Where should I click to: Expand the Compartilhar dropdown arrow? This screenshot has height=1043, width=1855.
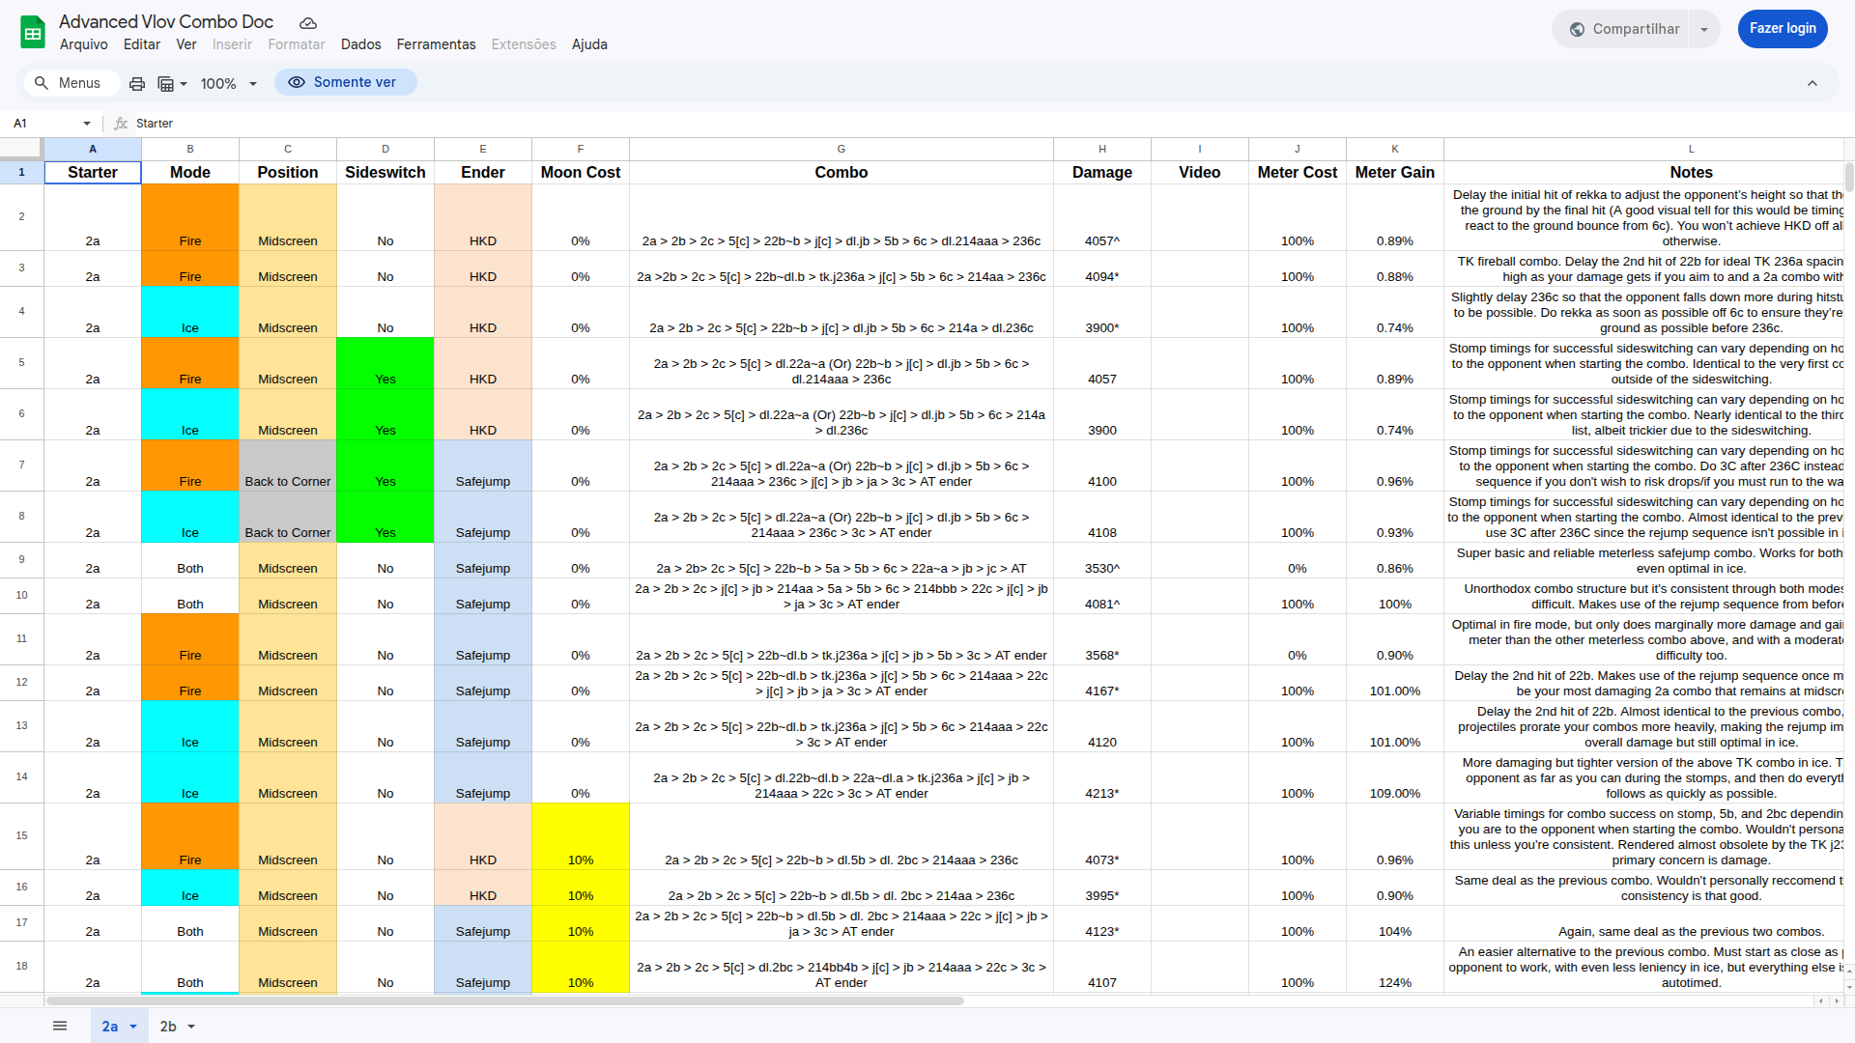[x=1704, y=29]
